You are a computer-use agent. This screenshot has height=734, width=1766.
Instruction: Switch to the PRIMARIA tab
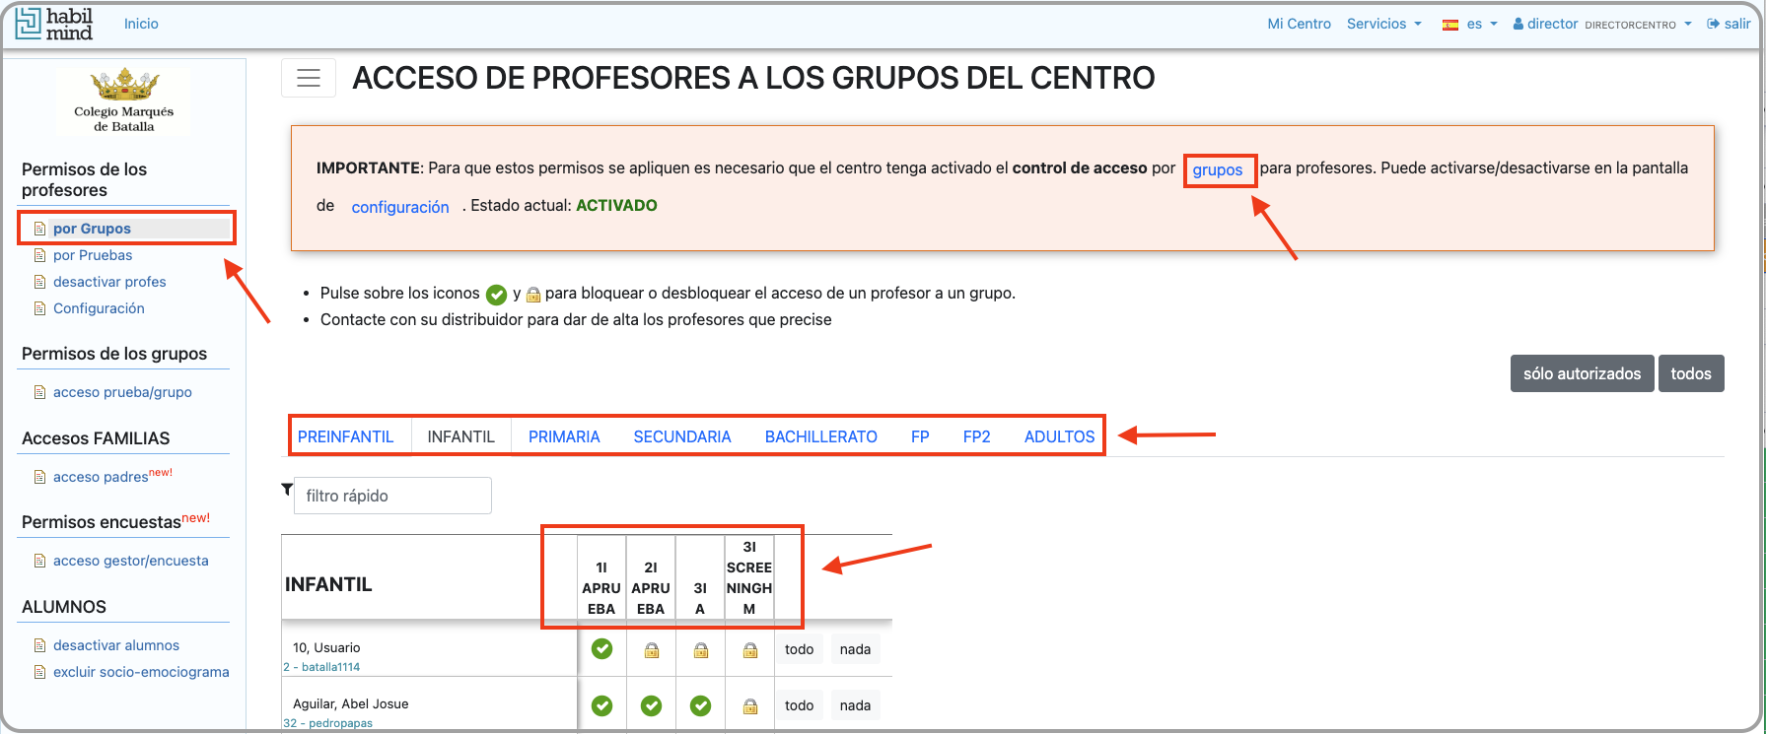(x=564, y=436)
